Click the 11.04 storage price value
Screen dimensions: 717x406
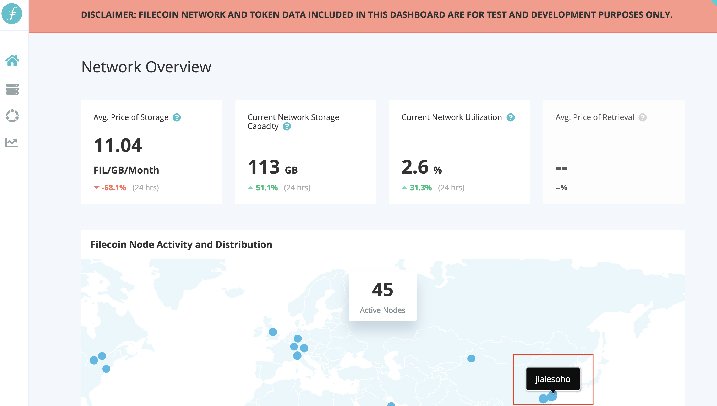click(118, 145)
